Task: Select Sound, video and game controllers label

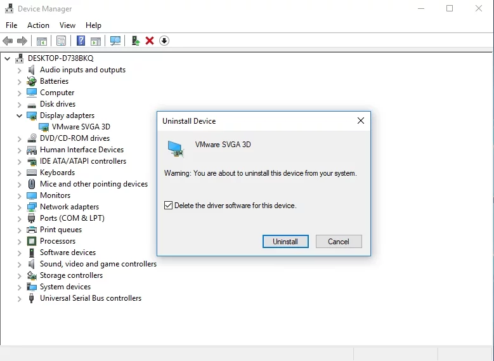Action: (98, 264)
